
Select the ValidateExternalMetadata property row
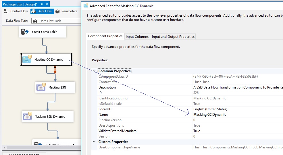click(x=187, y=131)
